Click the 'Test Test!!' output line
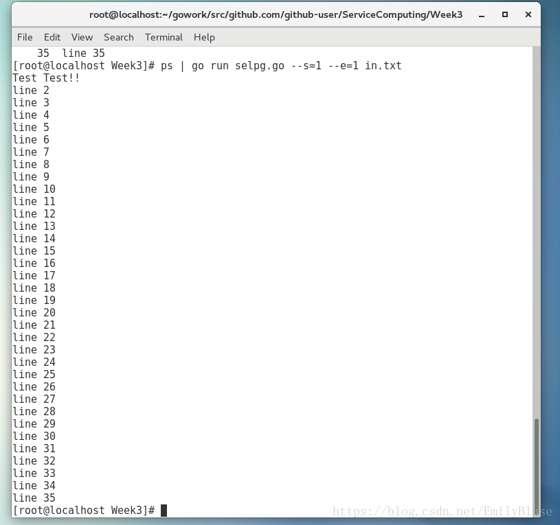 (46, 78)
